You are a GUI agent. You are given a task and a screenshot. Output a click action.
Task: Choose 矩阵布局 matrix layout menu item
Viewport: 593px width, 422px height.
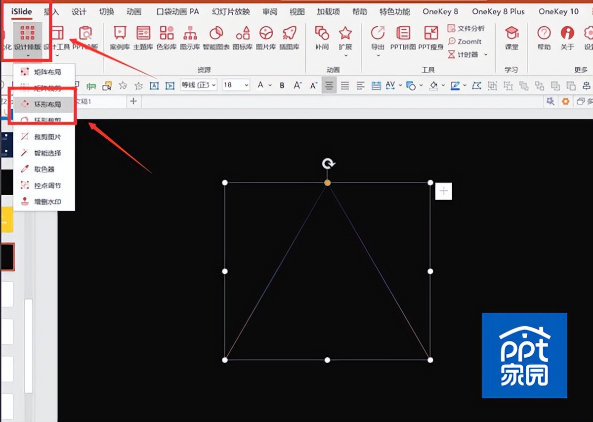click(44, 72)
